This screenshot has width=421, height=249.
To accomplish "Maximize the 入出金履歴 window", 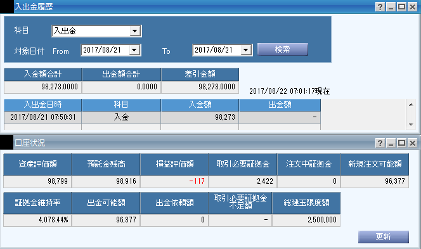I will pyautogui.click(x=402, y=7).
